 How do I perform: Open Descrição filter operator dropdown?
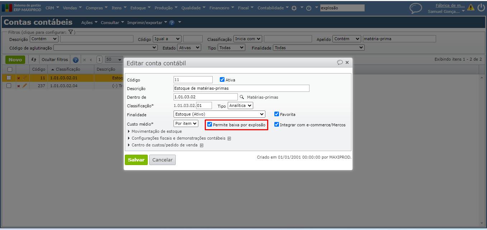click(x=44, y=39)
